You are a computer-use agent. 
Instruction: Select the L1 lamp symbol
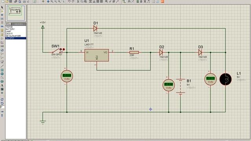pos(226,79)
